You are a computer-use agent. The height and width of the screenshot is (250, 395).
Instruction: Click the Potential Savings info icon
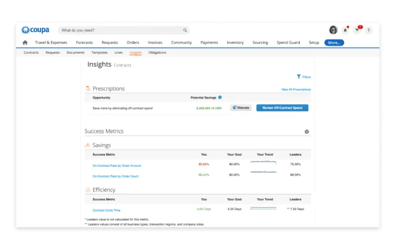(220, 97)
